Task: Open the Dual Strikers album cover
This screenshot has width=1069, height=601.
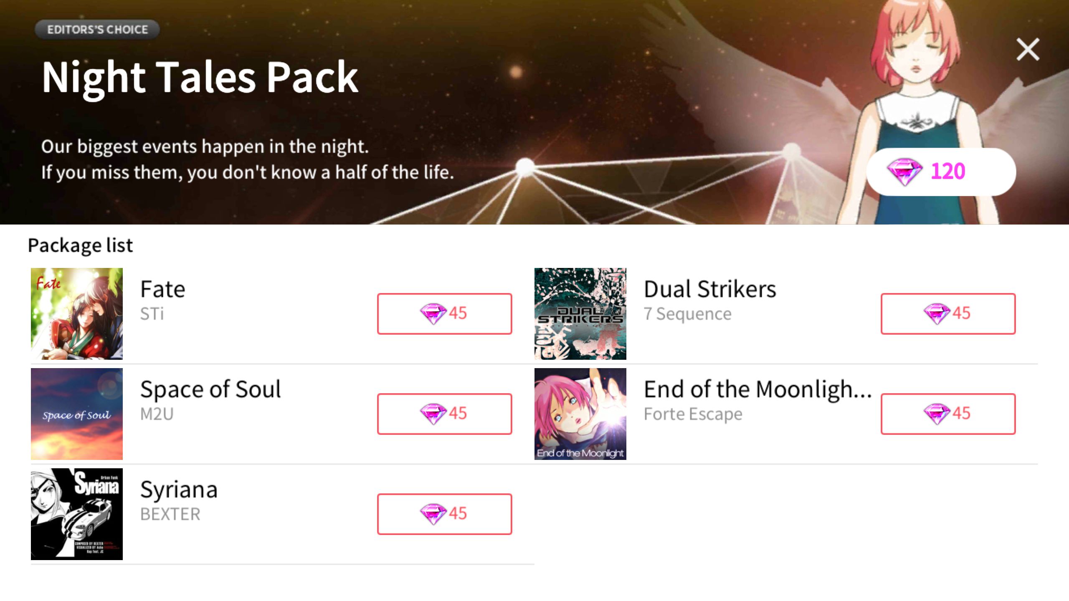Action: pyautogui.click(x=580, y=314)
